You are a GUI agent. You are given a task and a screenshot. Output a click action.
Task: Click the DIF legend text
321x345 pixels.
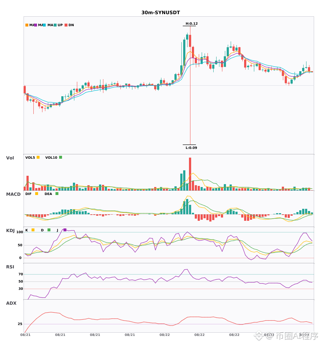click(28, 194)
